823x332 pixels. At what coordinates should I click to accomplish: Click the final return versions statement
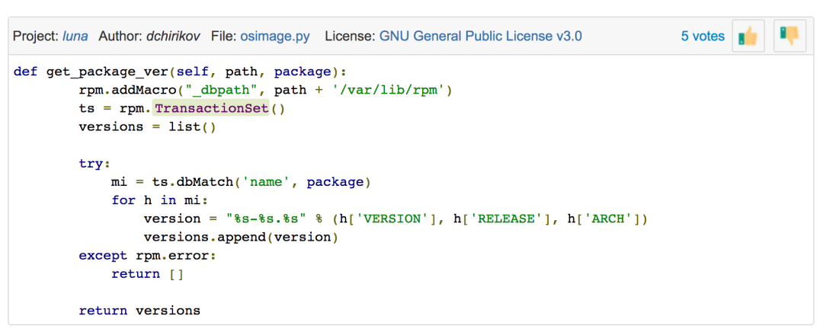coord(139,311)
